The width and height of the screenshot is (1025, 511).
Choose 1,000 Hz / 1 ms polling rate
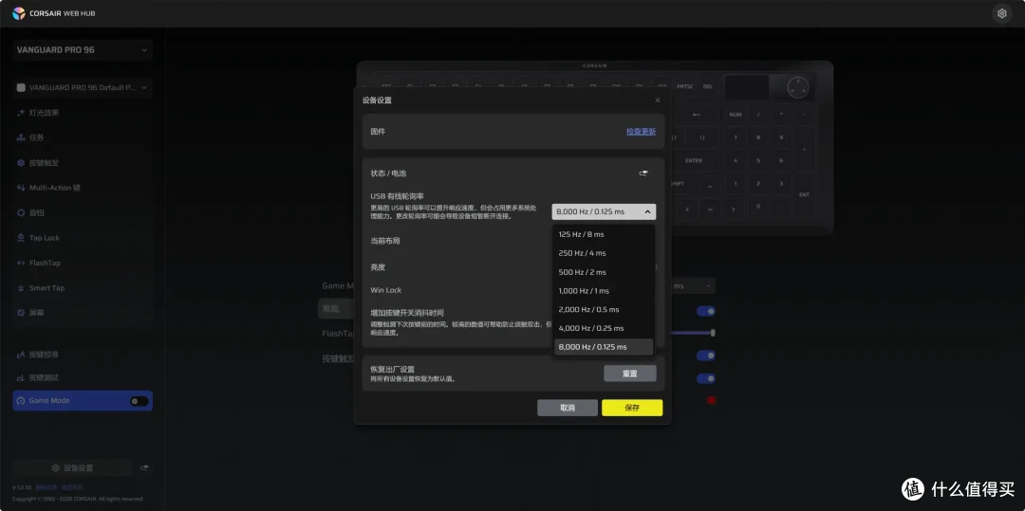coord(604,291)
